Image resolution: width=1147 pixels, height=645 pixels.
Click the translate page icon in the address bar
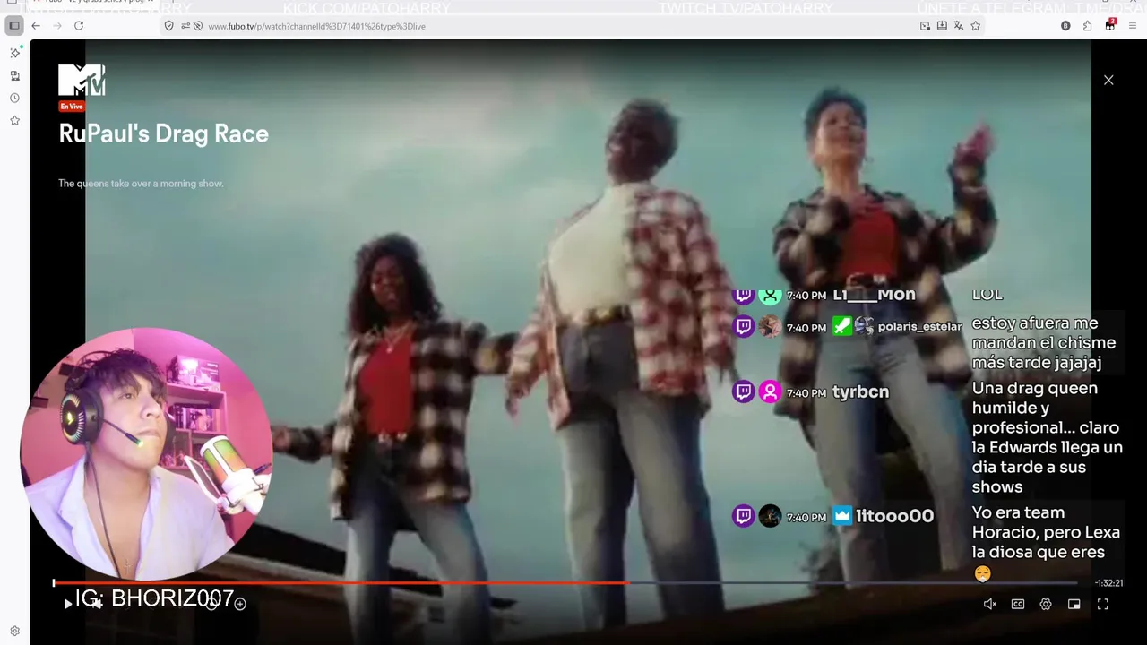click(959, 26)
